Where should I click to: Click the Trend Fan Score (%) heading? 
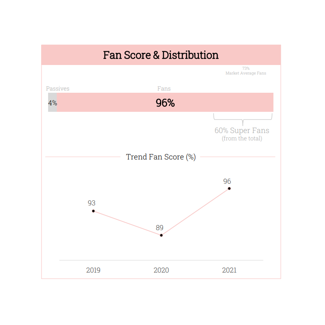(161, 157)
